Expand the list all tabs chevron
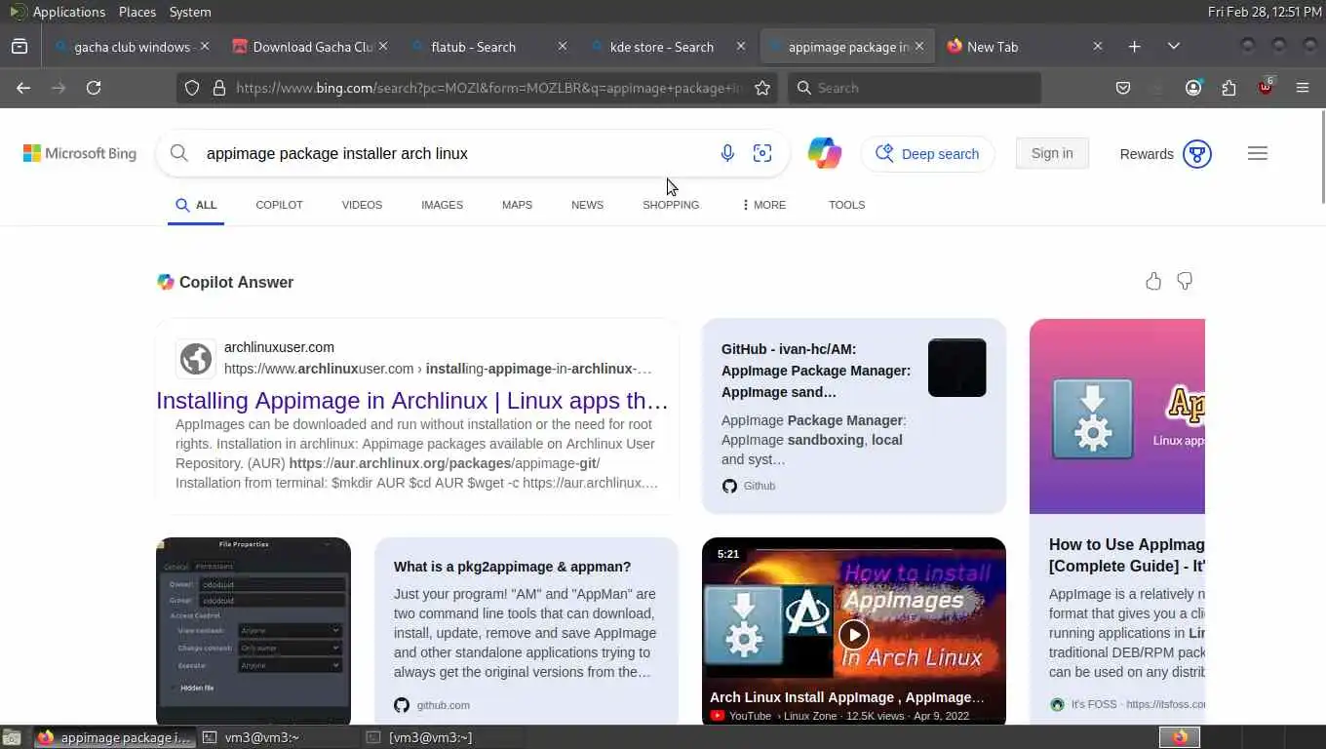Viewport: 1326px width, 749px height. (1174, 46)
